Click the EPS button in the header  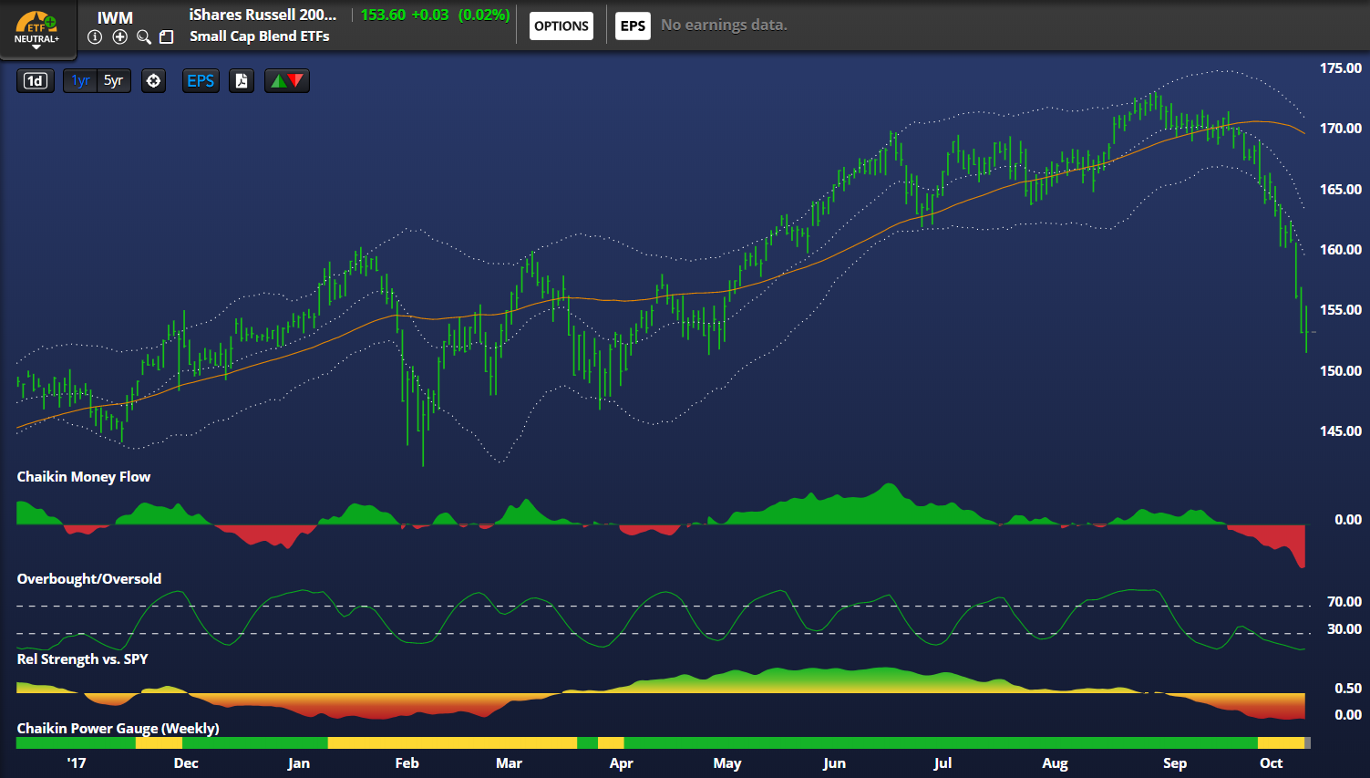point(633,26)
